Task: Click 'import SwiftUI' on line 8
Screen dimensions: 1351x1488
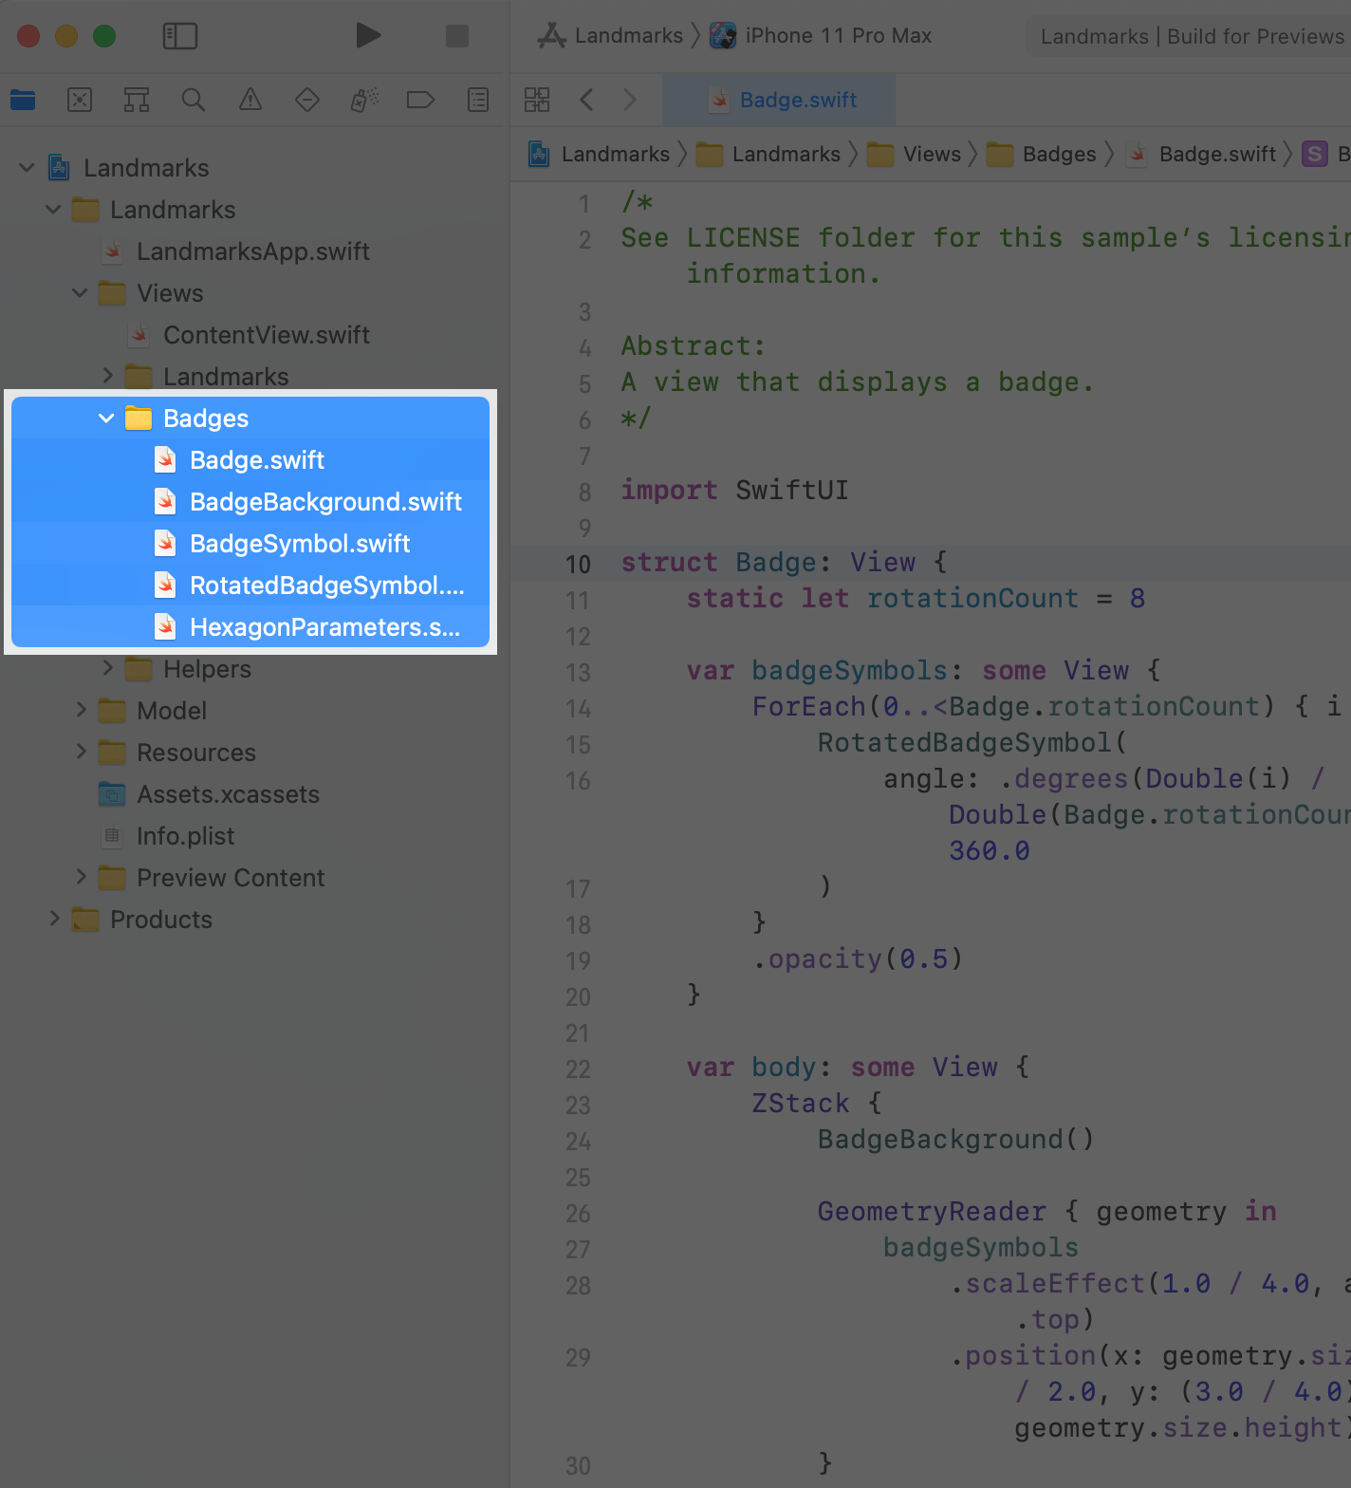Action: tap(734, 491)
